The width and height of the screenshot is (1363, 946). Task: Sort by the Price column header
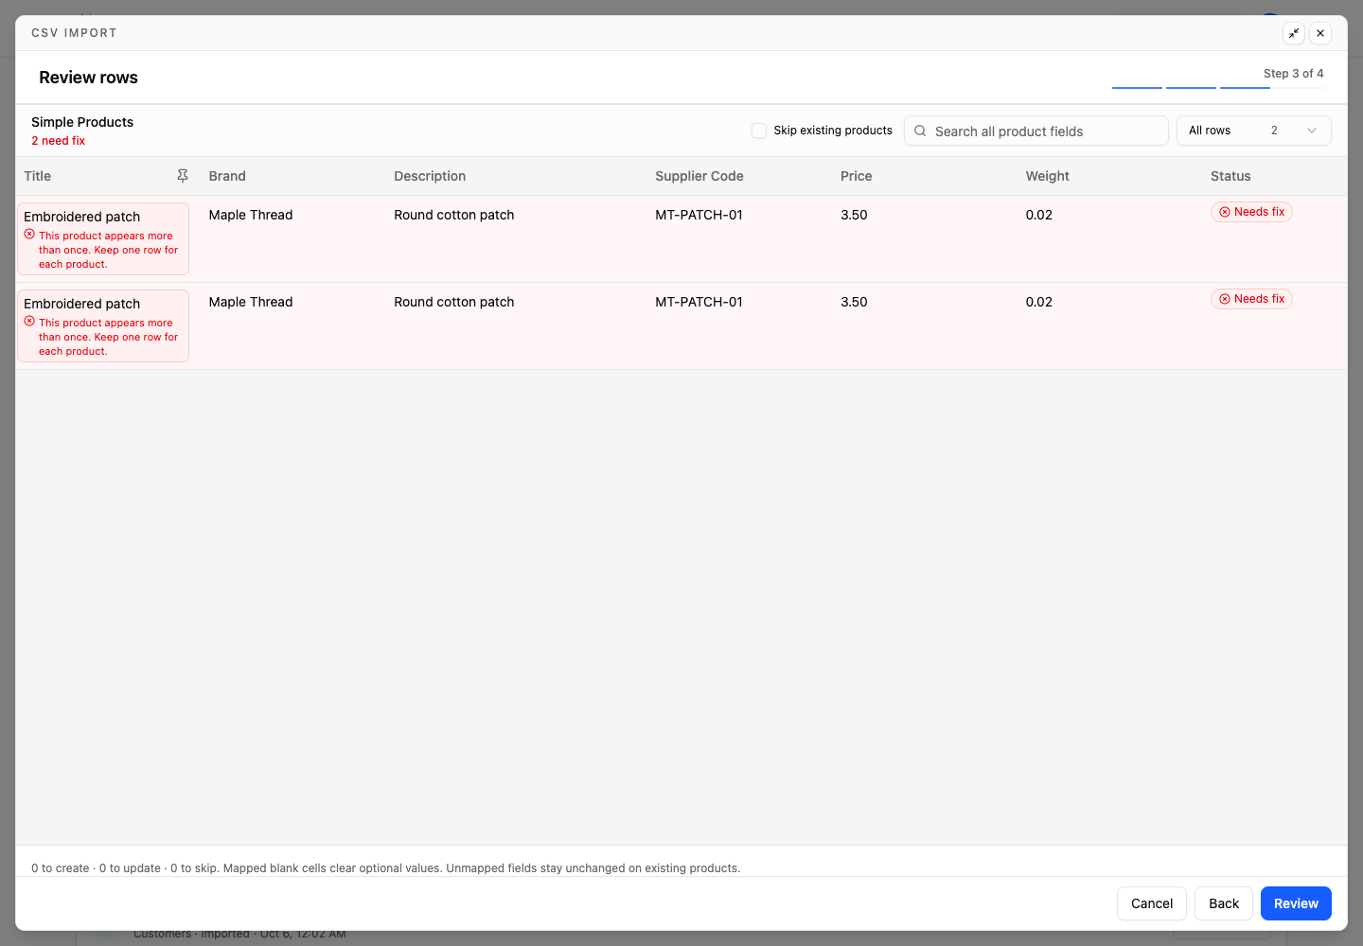click(x=856, y=176)
